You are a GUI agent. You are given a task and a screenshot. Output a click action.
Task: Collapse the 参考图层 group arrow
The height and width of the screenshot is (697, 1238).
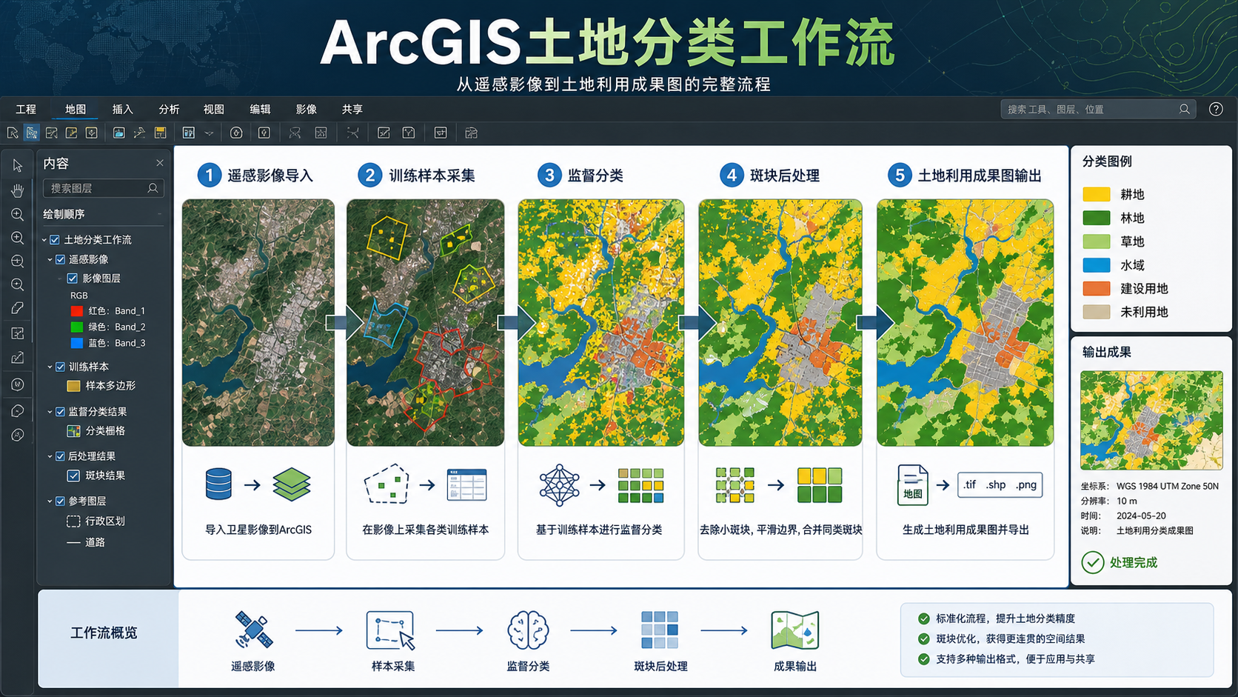coord(50,501)
